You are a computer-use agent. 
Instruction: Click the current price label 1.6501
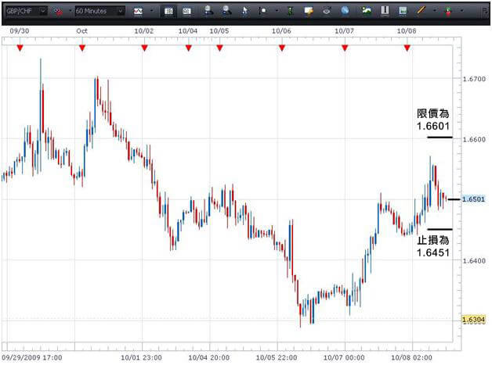tap(472, 199)
